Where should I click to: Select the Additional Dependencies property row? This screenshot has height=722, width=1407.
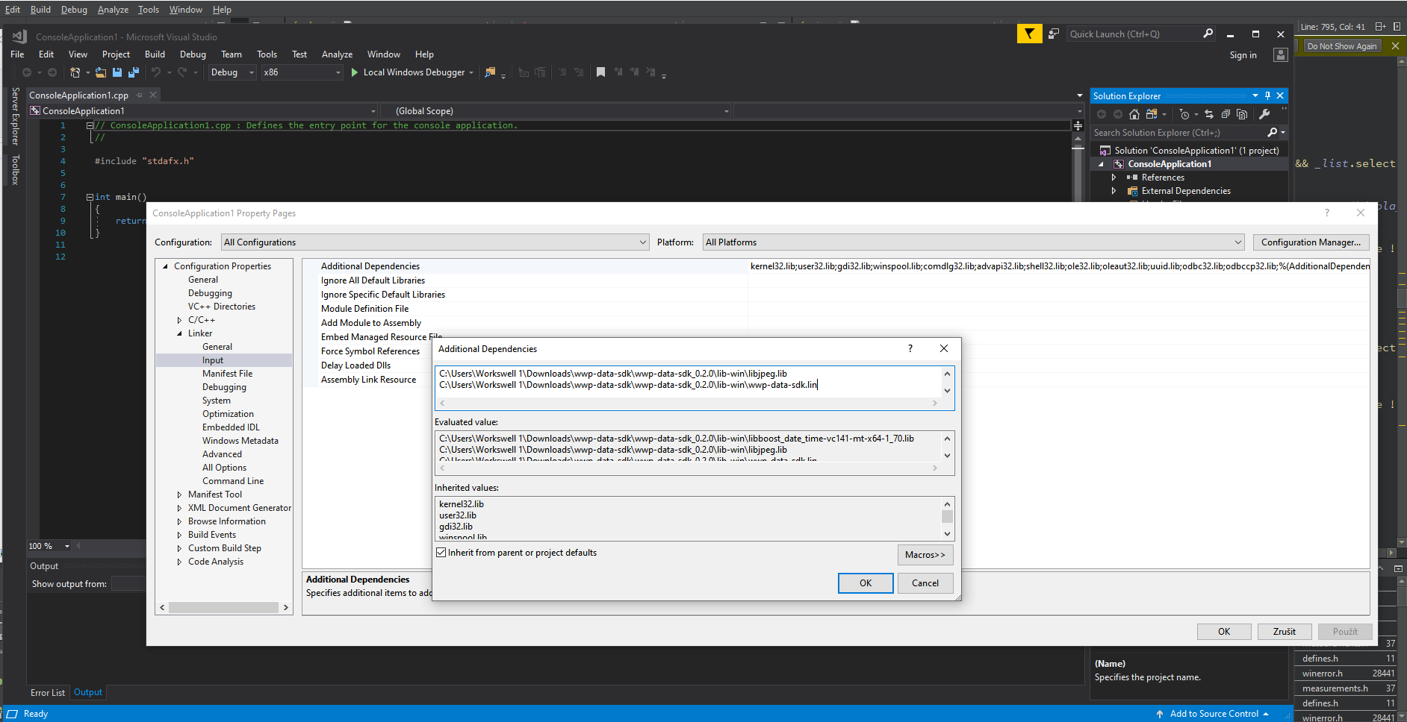coord(836,266)
